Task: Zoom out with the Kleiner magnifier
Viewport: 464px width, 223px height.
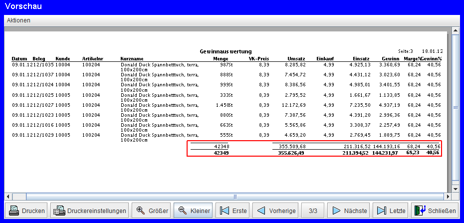Action: click(193, 211)
